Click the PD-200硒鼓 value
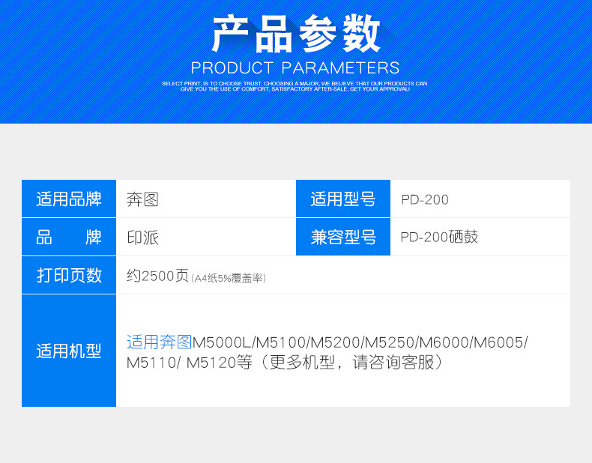The height and width of the screenshot is (463, 592). [439, 237]
